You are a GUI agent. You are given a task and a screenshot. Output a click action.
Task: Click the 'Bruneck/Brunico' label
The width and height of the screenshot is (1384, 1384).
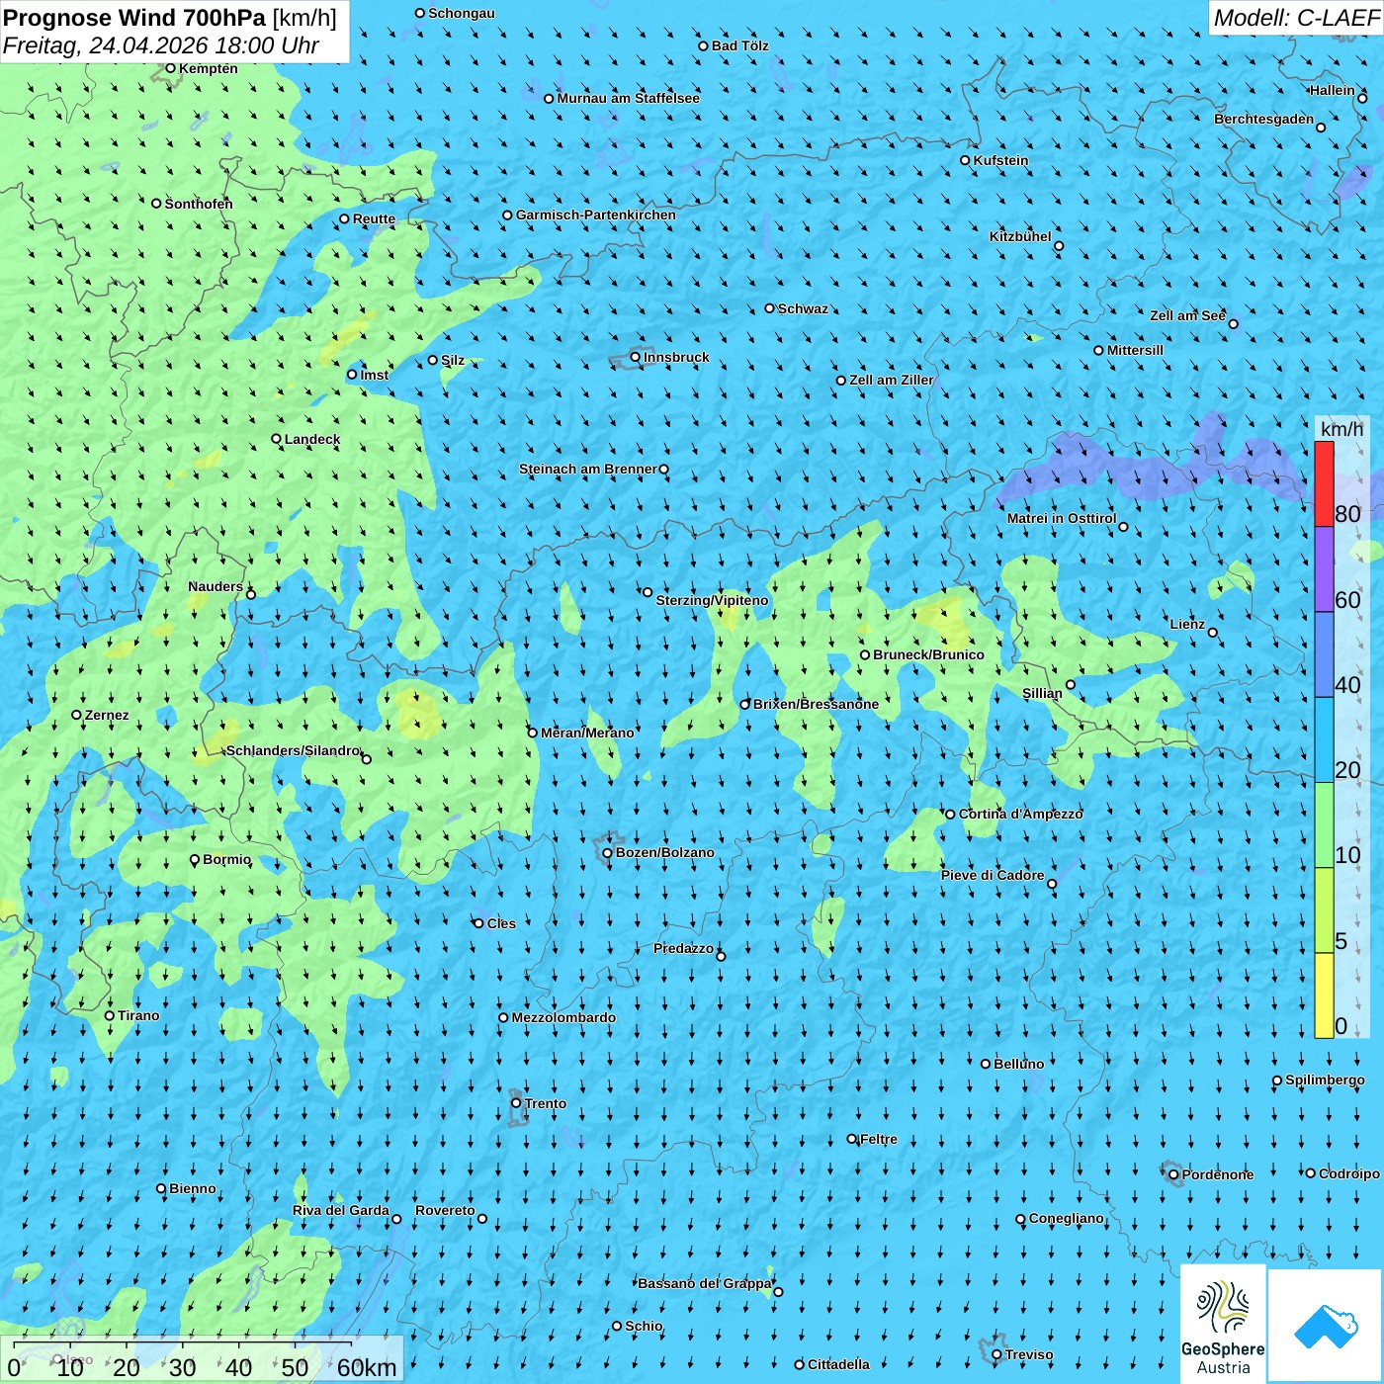pyautogui.click(x=929, y=654)
